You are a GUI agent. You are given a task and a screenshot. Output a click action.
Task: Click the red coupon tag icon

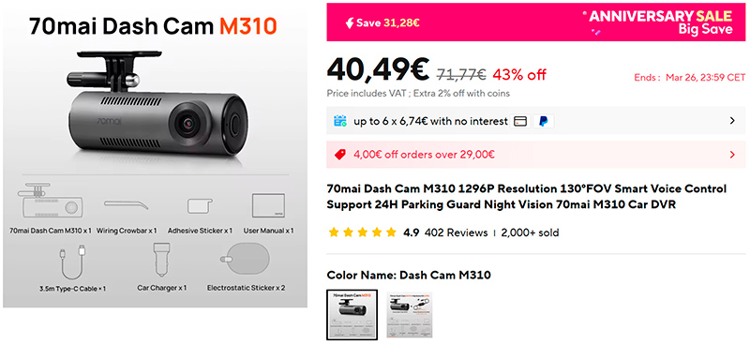coord(340,155)
